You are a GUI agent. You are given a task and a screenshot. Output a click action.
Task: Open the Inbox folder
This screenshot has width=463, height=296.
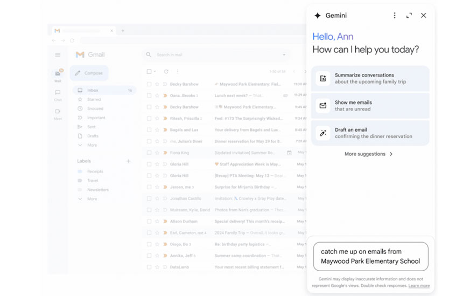tap(104, 90)
